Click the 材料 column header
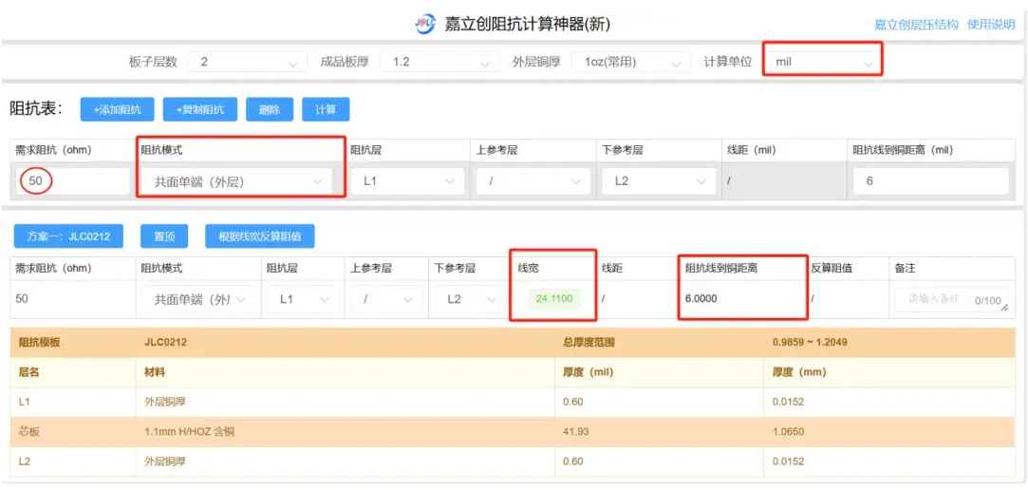Screen dimensions: 1028x490 (155, 372)
